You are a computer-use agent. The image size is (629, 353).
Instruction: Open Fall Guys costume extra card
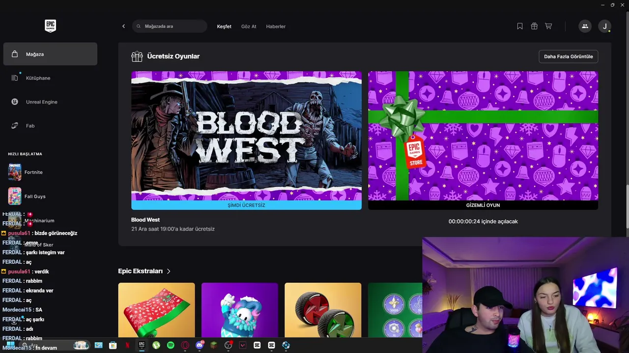pyautogui.click(x=240, y=310)
